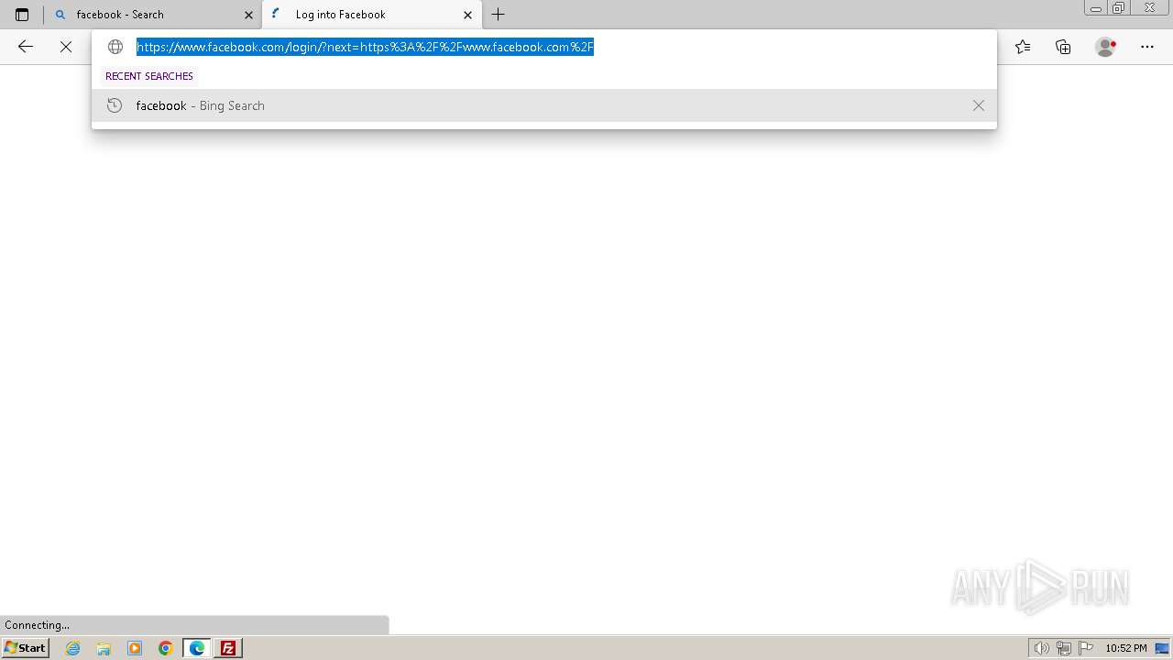Viewport: 1173px width, 660px height.
Task: Minimize the browser window
Action: pyautogui.click(x=1095, y=8)
